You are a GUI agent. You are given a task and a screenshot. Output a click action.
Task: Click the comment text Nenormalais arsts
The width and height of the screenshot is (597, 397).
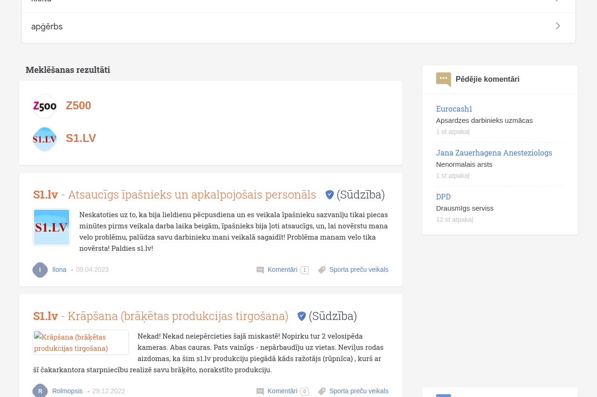point(464,164)
